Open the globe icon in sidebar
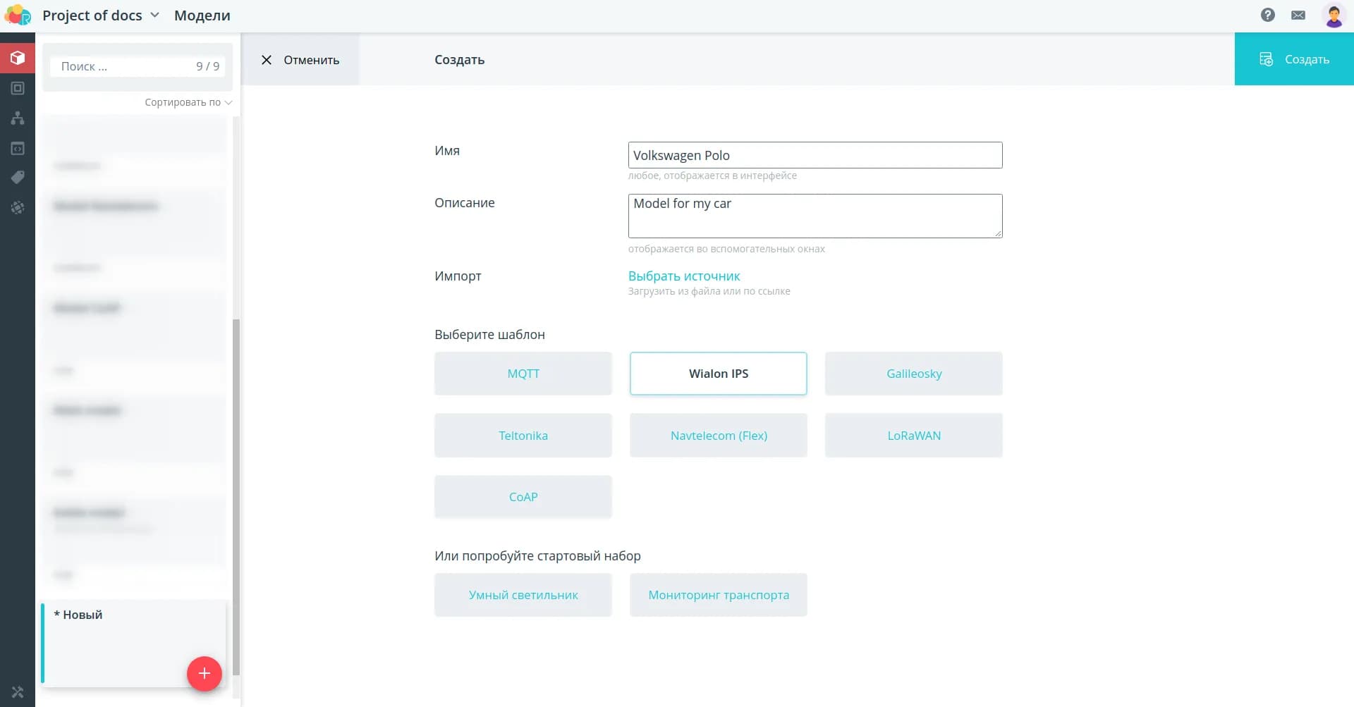The image size is (1354, 707). click(18, 208)
